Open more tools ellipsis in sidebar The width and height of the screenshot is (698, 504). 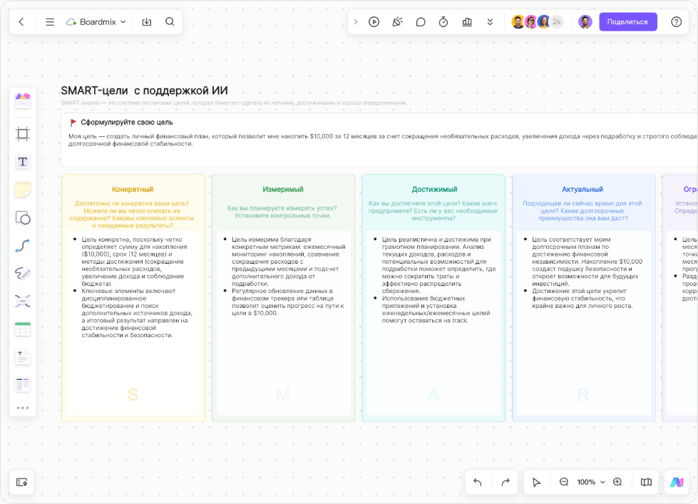click(x=23, y=408)
